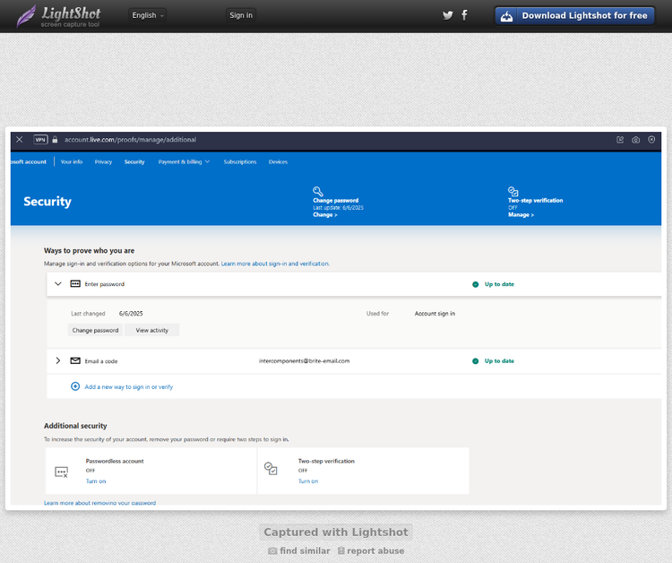Click the key icon above Change password
The height and width of the screenshot is (563, 672).
pyautogui.click(x=317, y=191)
